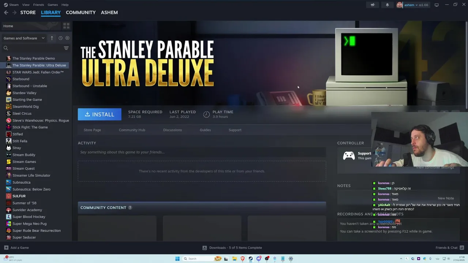
Task: Select Super Seducer in the library list
Action: [24, 237]
